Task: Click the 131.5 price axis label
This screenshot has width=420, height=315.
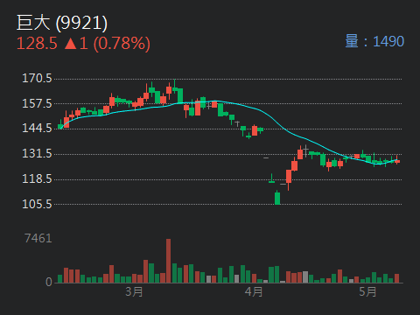Action: tap(37, 154)
